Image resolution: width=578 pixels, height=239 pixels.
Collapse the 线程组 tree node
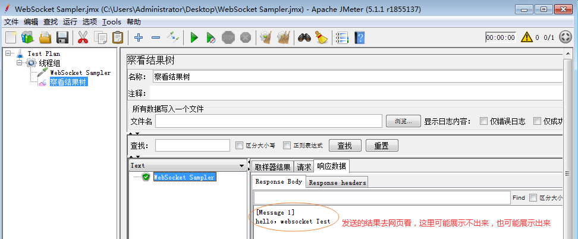(x=20, y=63)
